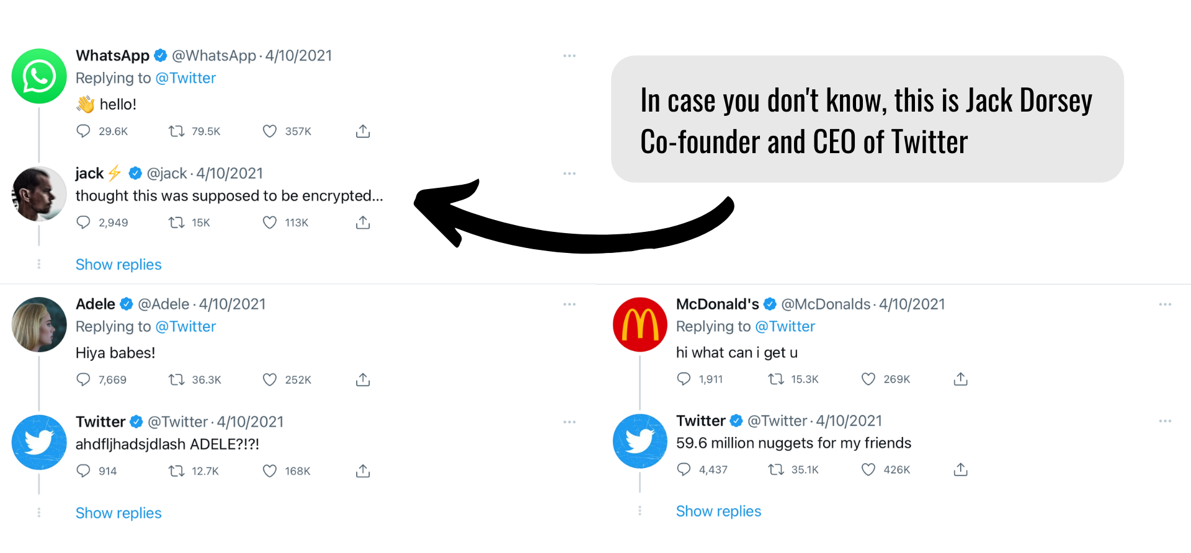Image resolution: width=1191 pixels, height=553 pixels.
Task: Share Twitter's ADELE reply tweet
Action: click(363, 471)
